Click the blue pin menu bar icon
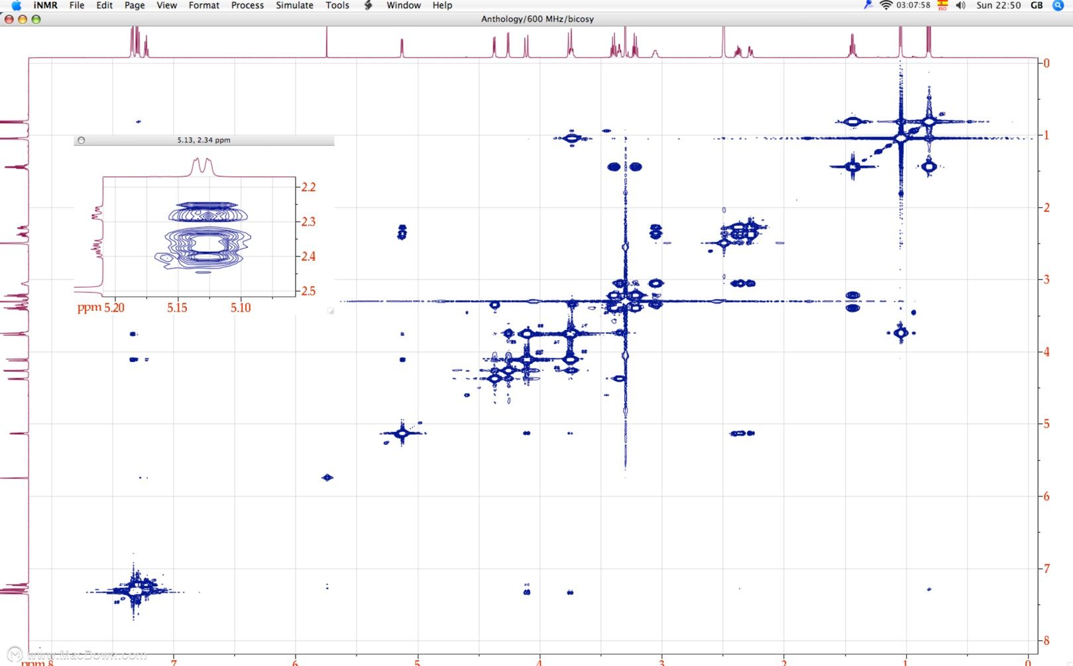1073x666 pixels. click(868, 5)
